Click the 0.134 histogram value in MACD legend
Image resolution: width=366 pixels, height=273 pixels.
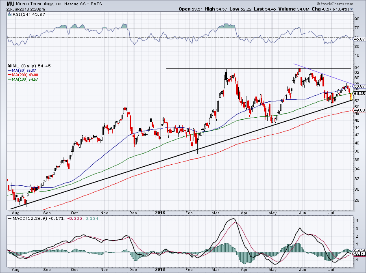click(92, 219)
